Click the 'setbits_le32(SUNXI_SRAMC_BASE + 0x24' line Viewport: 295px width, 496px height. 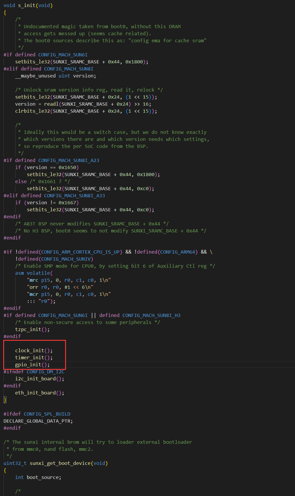[86, 97]
